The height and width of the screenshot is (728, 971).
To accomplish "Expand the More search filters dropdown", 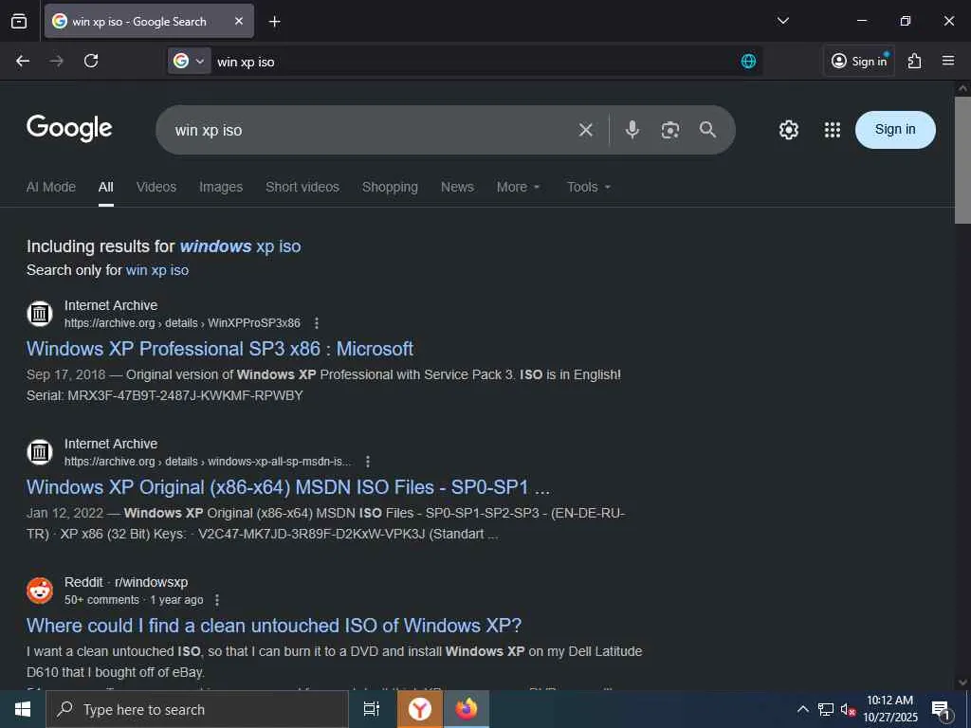I will coord(519,187).
